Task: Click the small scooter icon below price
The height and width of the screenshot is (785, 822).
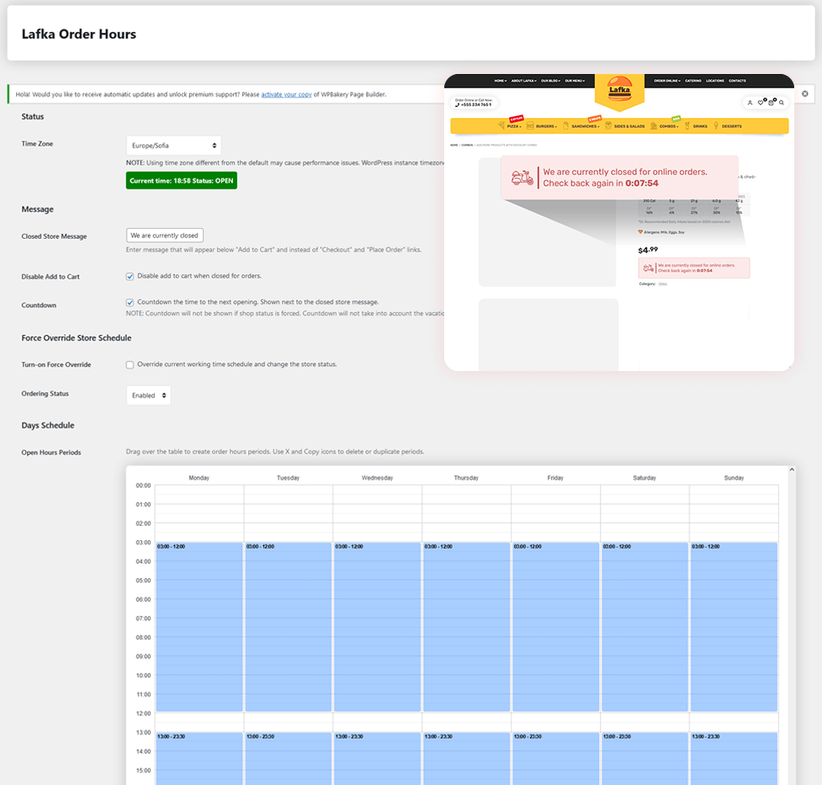Action: point(649,268)
